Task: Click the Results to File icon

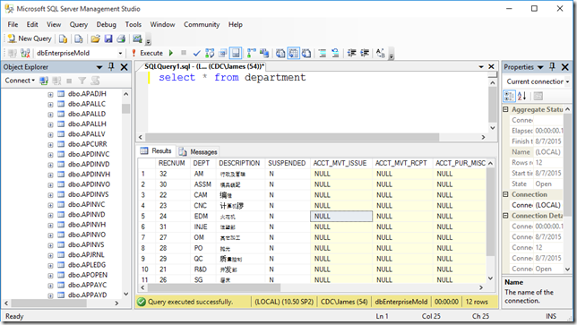Action: point(306,54)
